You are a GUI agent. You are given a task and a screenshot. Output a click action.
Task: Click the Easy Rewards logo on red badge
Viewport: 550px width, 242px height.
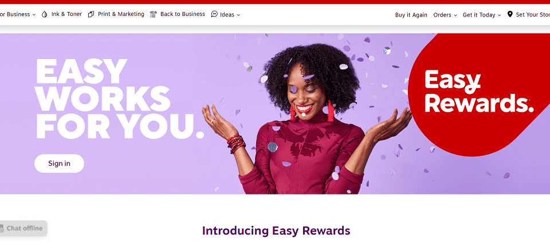point(479,92)
